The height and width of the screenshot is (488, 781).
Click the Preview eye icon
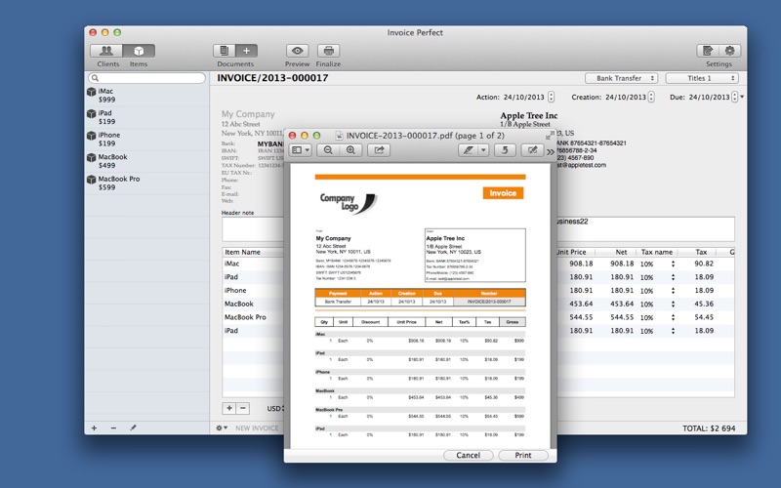pos(298,51)
